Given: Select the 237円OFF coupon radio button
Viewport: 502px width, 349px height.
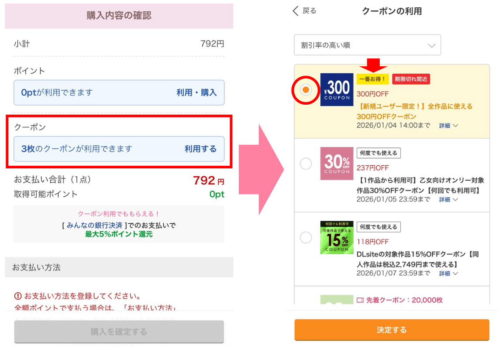Looking at the screenshot, I should point(306,164).
